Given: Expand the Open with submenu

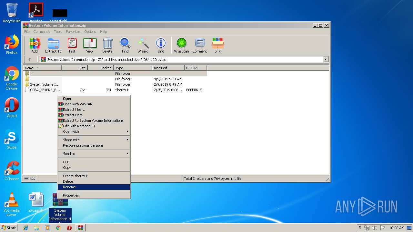Looking at the screenshot, I should pyautogui.click(x=94, y=131).
